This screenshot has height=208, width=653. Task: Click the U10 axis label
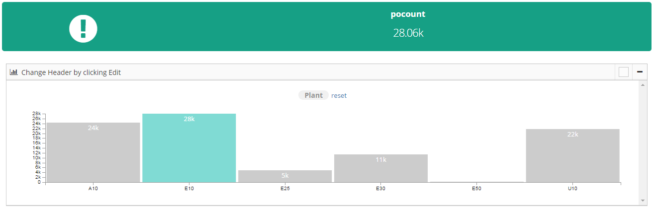coord(573,189)
